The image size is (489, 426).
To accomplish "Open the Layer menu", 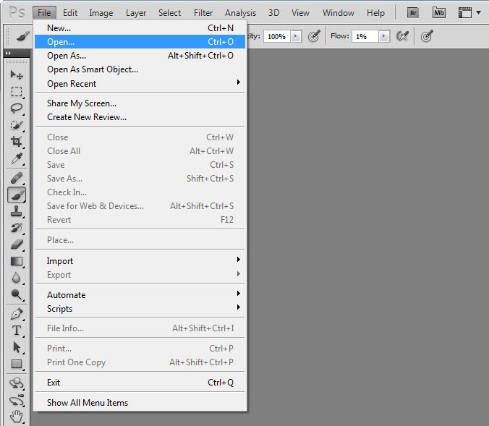I will tap(136, 13).
